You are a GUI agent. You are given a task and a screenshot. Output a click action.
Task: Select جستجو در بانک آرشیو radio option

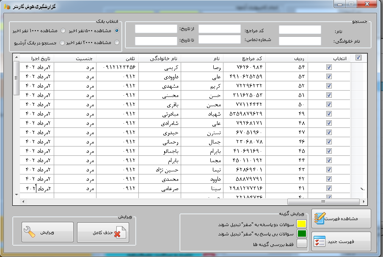pyautogui.click(x=62, y=42)
